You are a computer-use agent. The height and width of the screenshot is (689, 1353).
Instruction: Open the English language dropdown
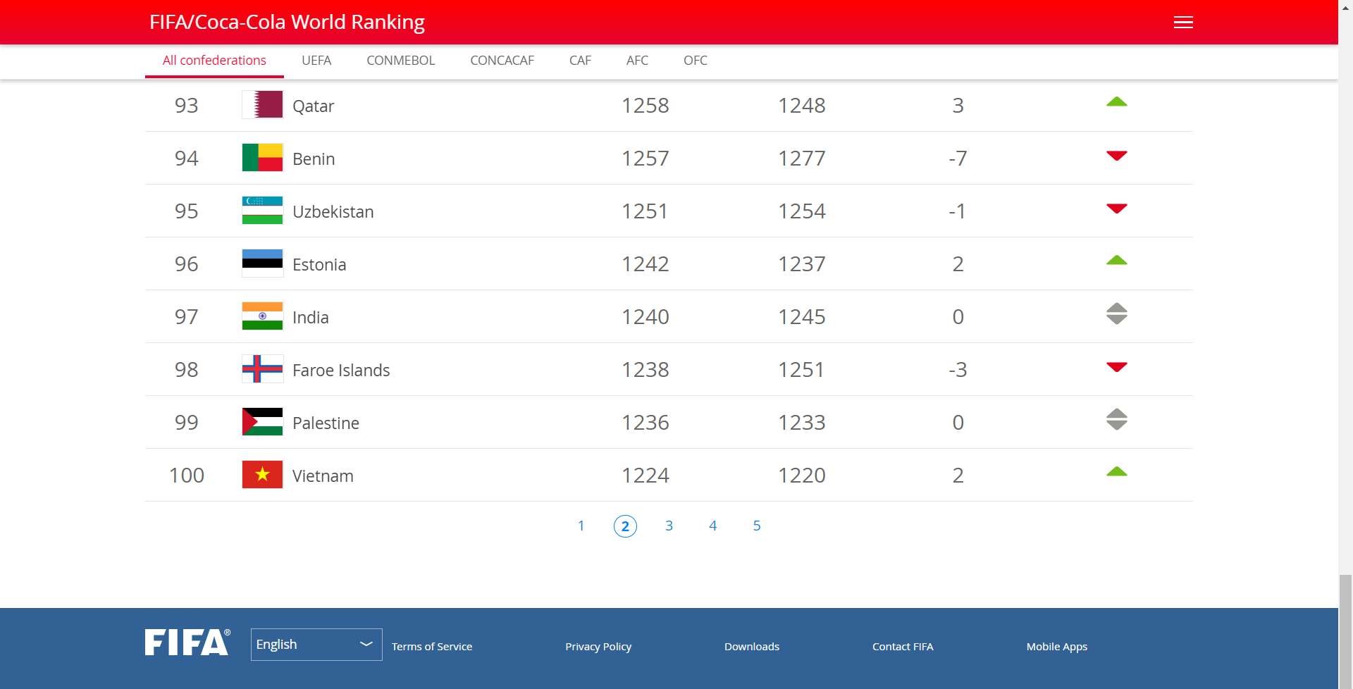point(316,644)
